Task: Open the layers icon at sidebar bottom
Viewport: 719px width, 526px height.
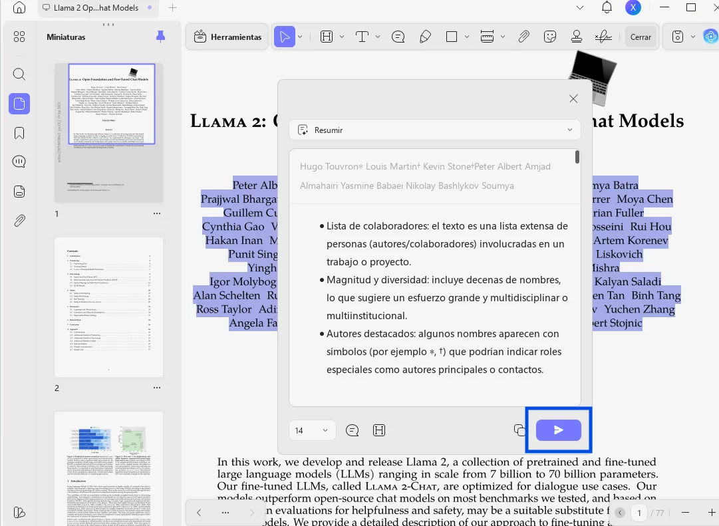Action: point(19,512)
